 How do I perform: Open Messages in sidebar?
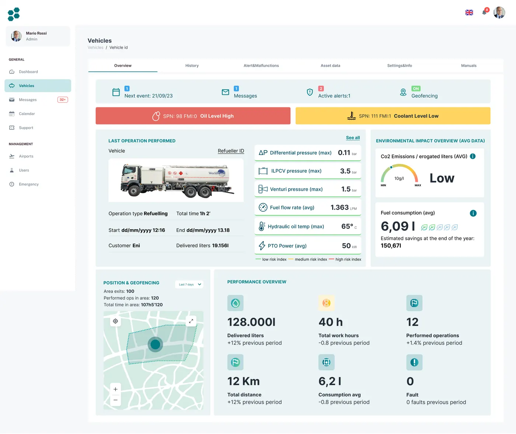38,100
